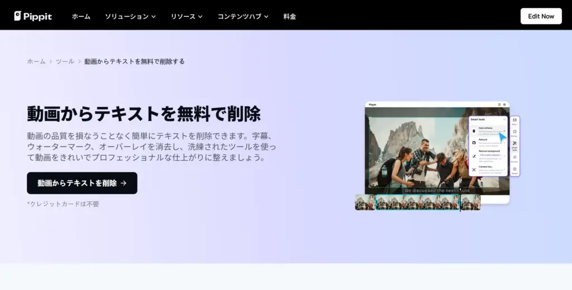Select the Animation icon in illustration sidebar
The height and width of the screenshot is (290, 572).
tap(514, 158)
